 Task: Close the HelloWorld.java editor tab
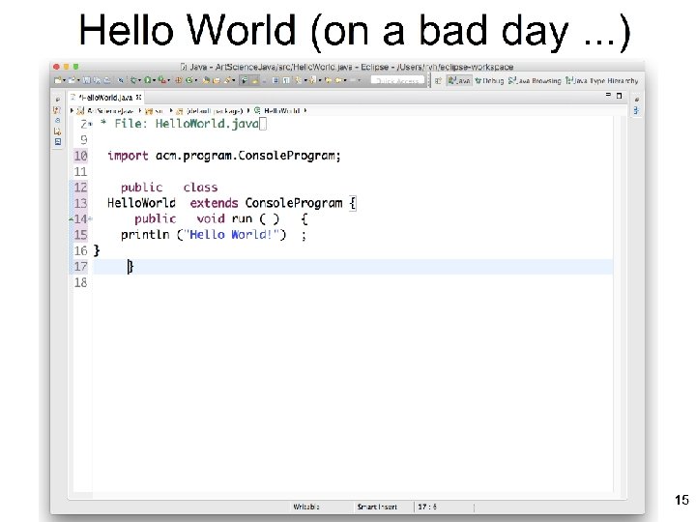point(138,97)
